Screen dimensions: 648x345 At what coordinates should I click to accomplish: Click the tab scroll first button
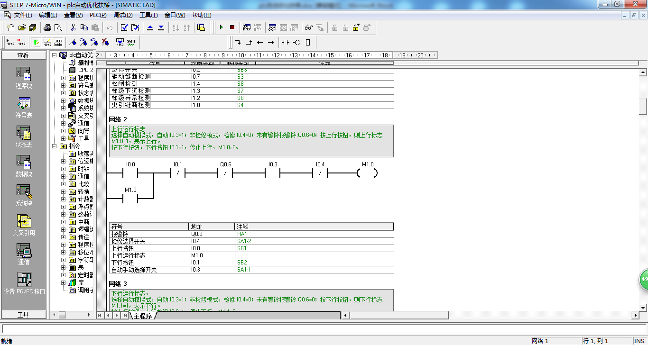100,316
